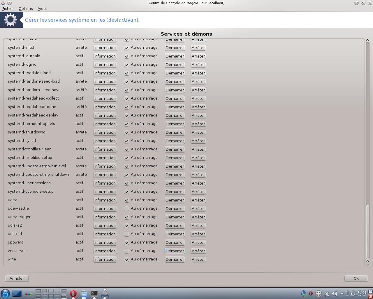Click the three colored dots activities icon
Viewport: 373px width, 299px height.
coord(29,294)
